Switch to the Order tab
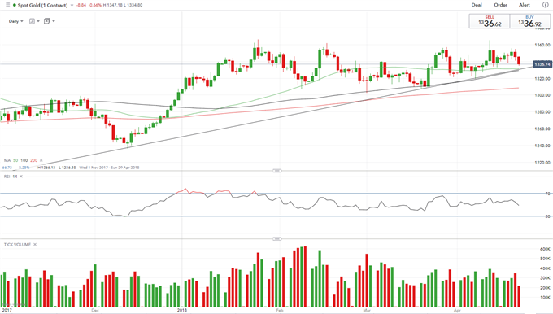553x314 pixels. point(500,5)
